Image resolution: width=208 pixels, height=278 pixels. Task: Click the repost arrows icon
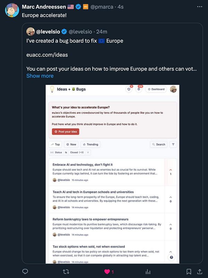click(66, 272)
